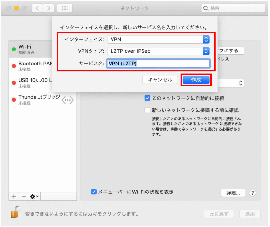Open the network name popup stepper behind dialog
This screenshot has width=270, height=227.
[241, 83]
